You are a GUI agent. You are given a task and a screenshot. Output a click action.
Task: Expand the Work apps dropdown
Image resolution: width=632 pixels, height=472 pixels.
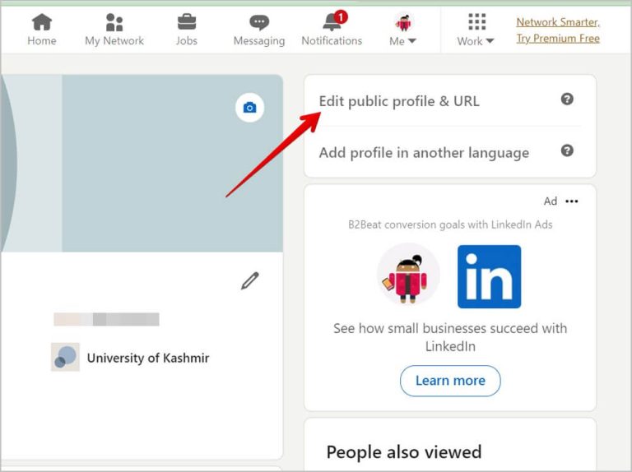(x=476, y=30)
